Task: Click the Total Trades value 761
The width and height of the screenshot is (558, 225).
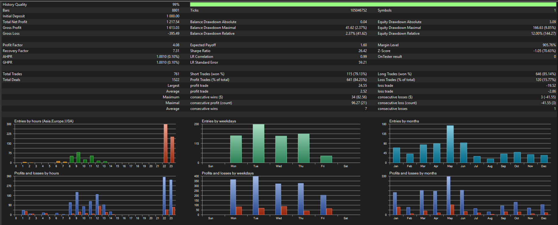Action: (x=177, y=74)
